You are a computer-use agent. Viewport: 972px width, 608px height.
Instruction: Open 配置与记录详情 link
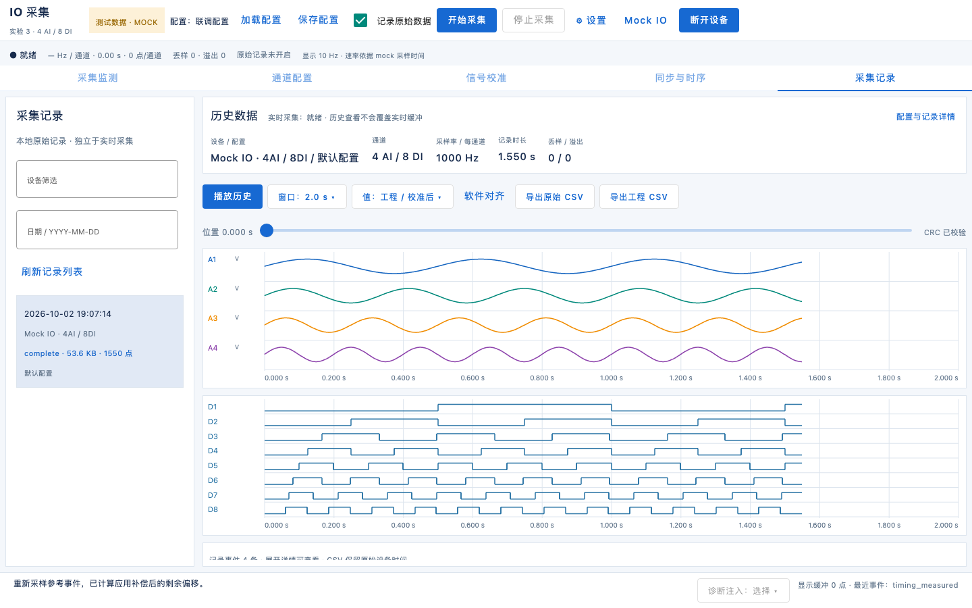(925, 117)
